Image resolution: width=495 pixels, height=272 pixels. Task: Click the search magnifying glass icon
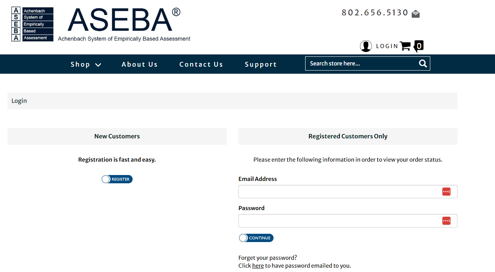tap(423, 63)
